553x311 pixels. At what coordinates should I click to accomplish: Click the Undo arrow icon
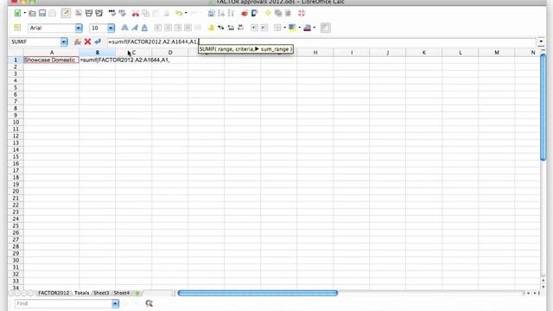coord(179,14)
